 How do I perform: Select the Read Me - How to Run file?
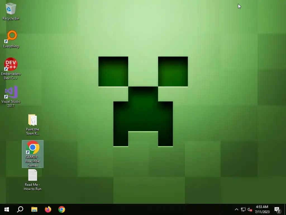[x=32, y=180]
